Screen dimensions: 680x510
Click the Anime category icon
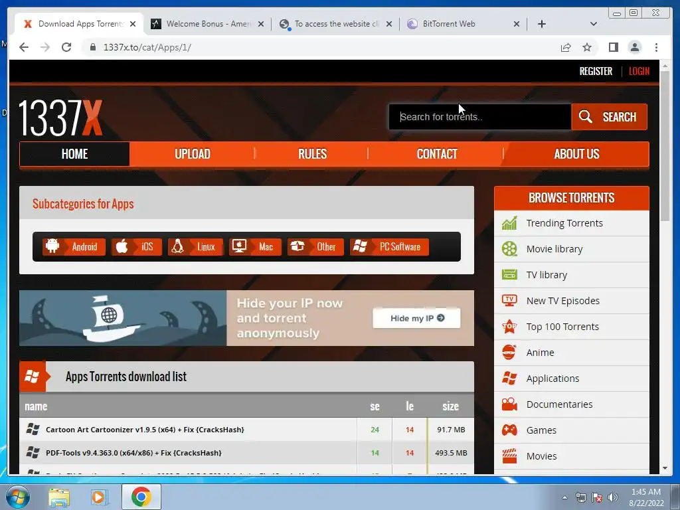pyautogui.click(x=509, y=352)
